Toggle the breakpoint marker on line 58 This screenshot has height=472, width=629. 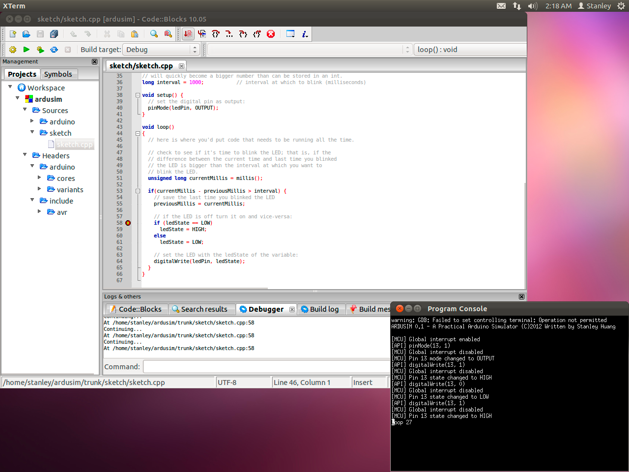[x=128, y=223]
